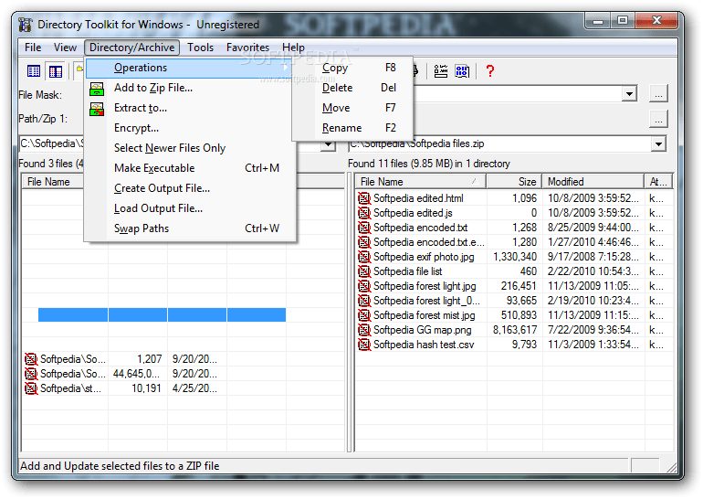The width and height of the screenshot is (703, 499).
Task: Click the right path field Softpedia files.zip
Action: 500,144
